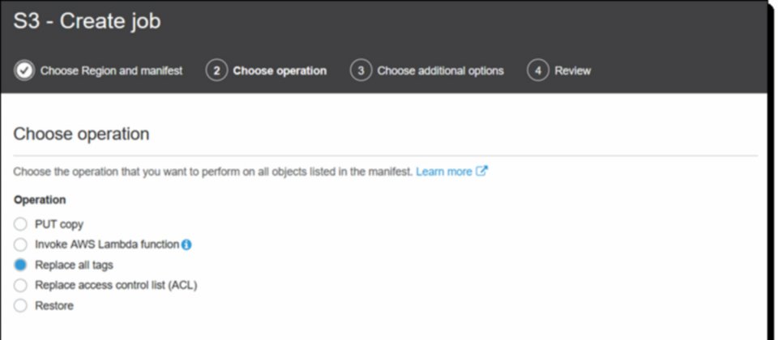Image resolution: width=778 pixels, height=340 pixels.
Task: Open the Lambda function info icon
Action: click(x=186, y=244)
